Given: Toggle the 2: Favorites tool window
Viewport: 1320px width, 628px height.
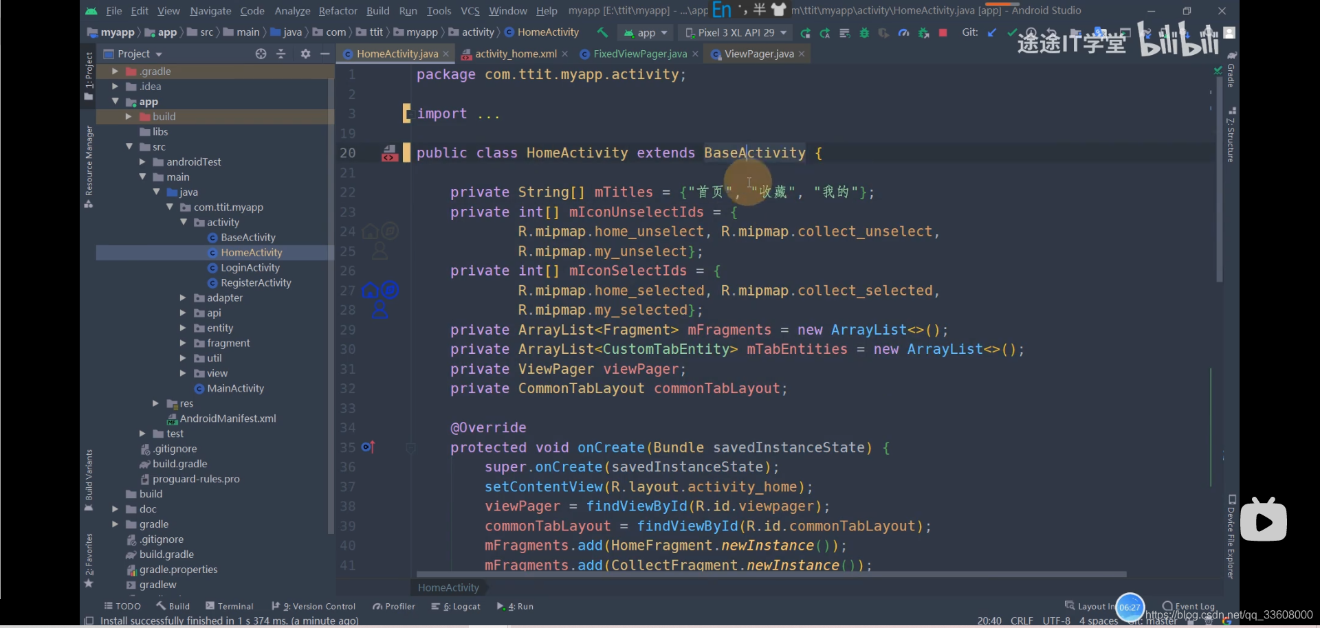Looking at the screenshot, I should click(x=89, y=560).
